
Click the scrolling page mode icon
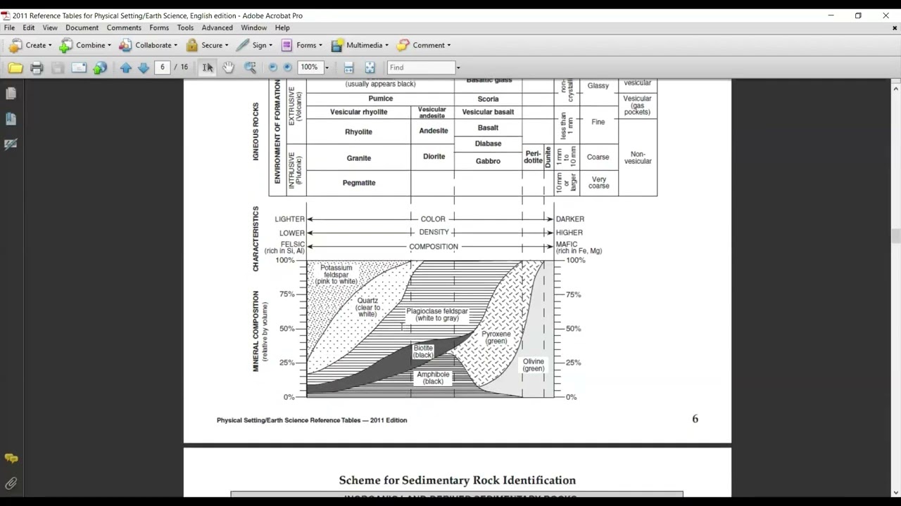(348, 67)
